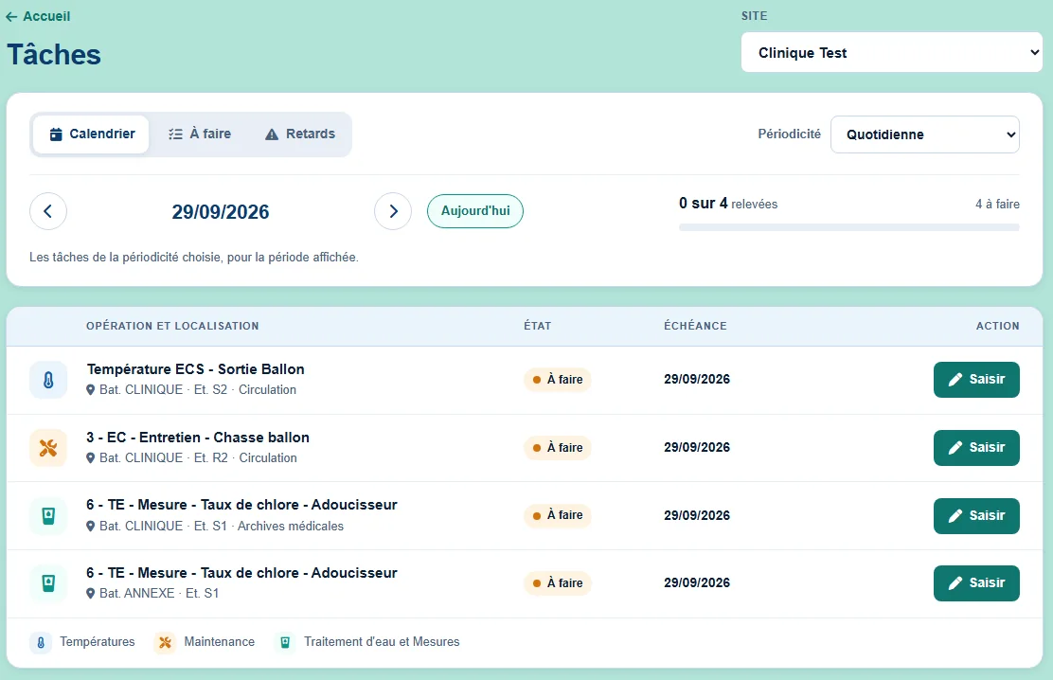The image size is (1053, 680).
Task: Click the location pin before Et. S2 Circulation
Action: pos(91,390)
